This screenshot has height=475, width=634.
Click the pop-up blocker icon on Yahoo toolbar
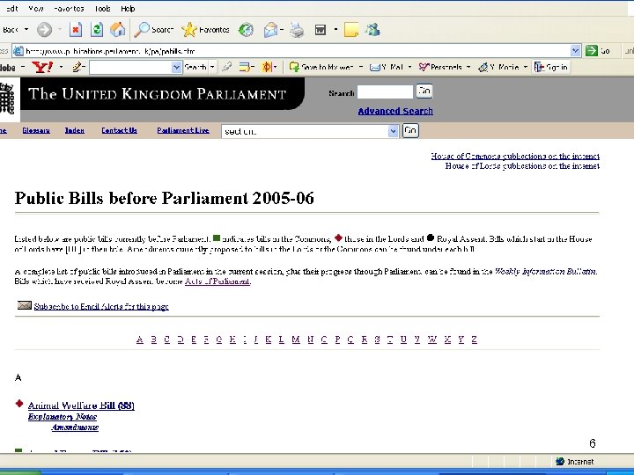245,67
